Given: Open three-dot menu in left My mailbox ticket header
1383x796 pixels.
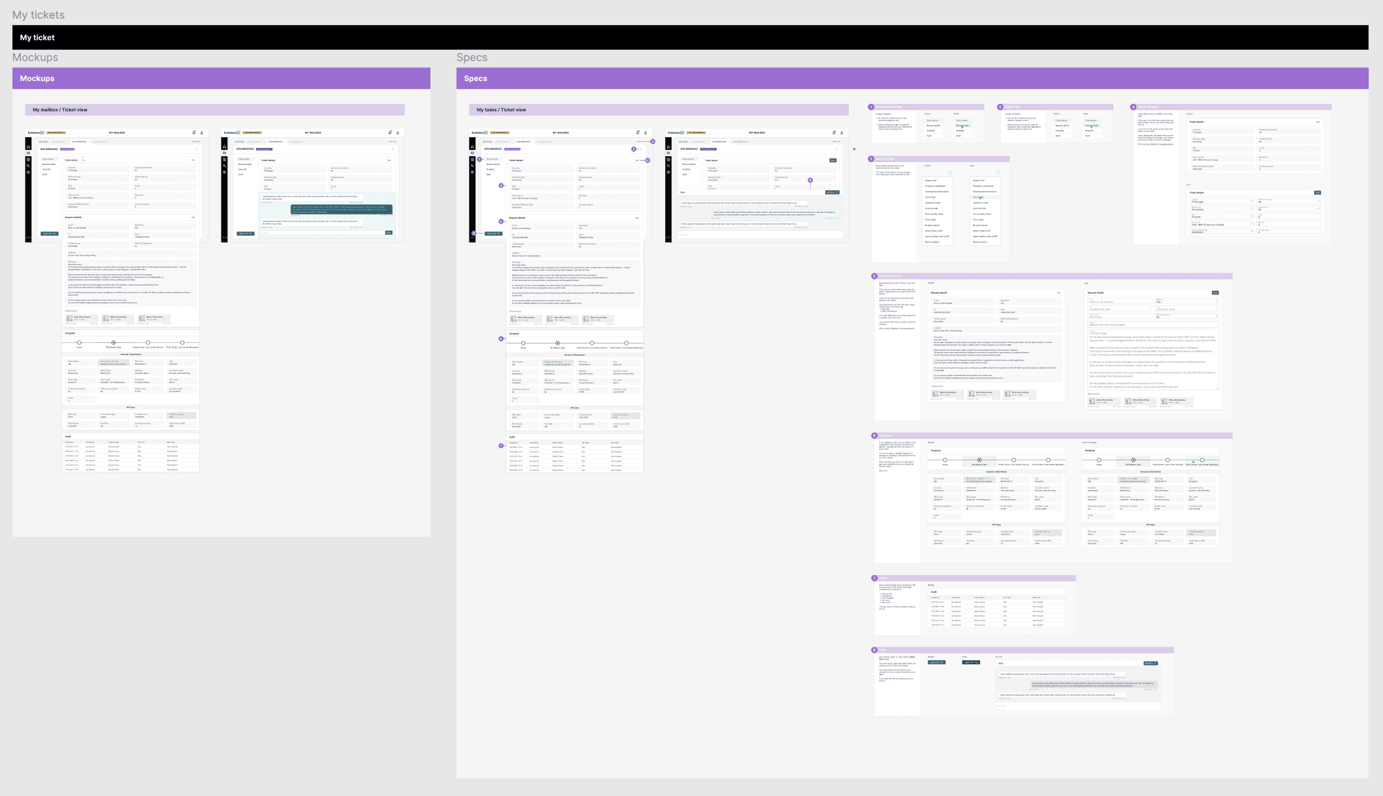Looking at the screenshot, I should [197, 149].
